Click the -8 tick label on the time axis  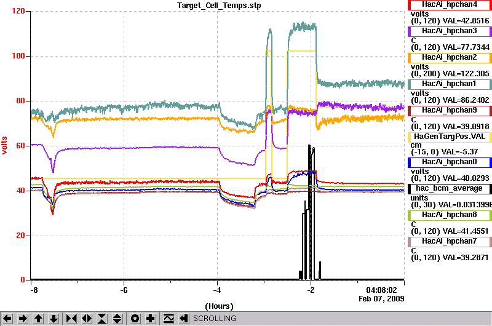34,290
